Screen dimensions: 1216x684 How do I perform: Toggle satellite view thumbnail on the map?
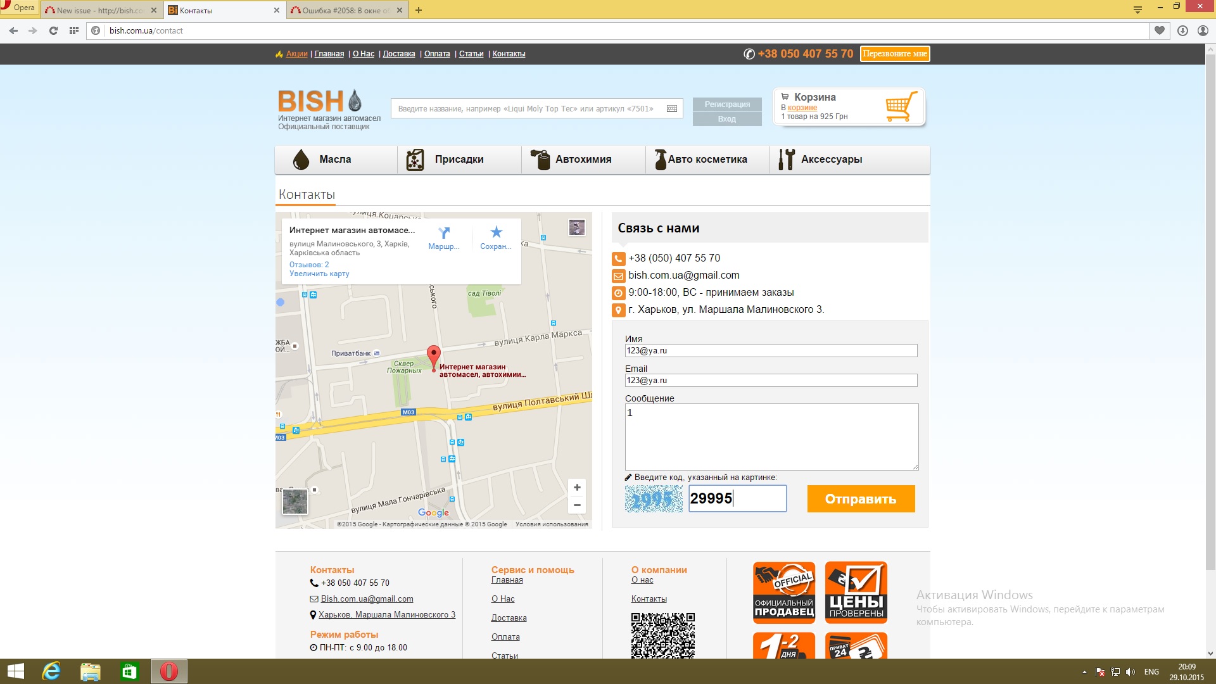tap(295, 502)
